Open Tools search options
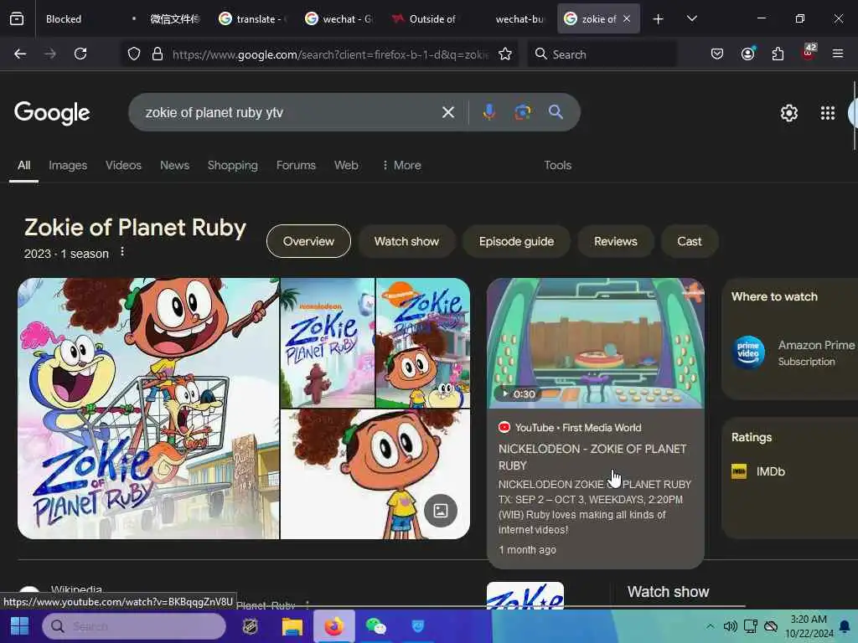The width and height of the screenshot is (858, 643). point(557,165)
